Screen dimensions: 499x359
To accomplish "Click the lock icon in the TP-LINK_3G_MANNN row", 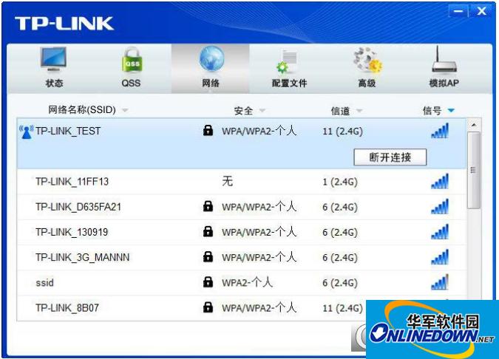I will click(x=208, y=256).
